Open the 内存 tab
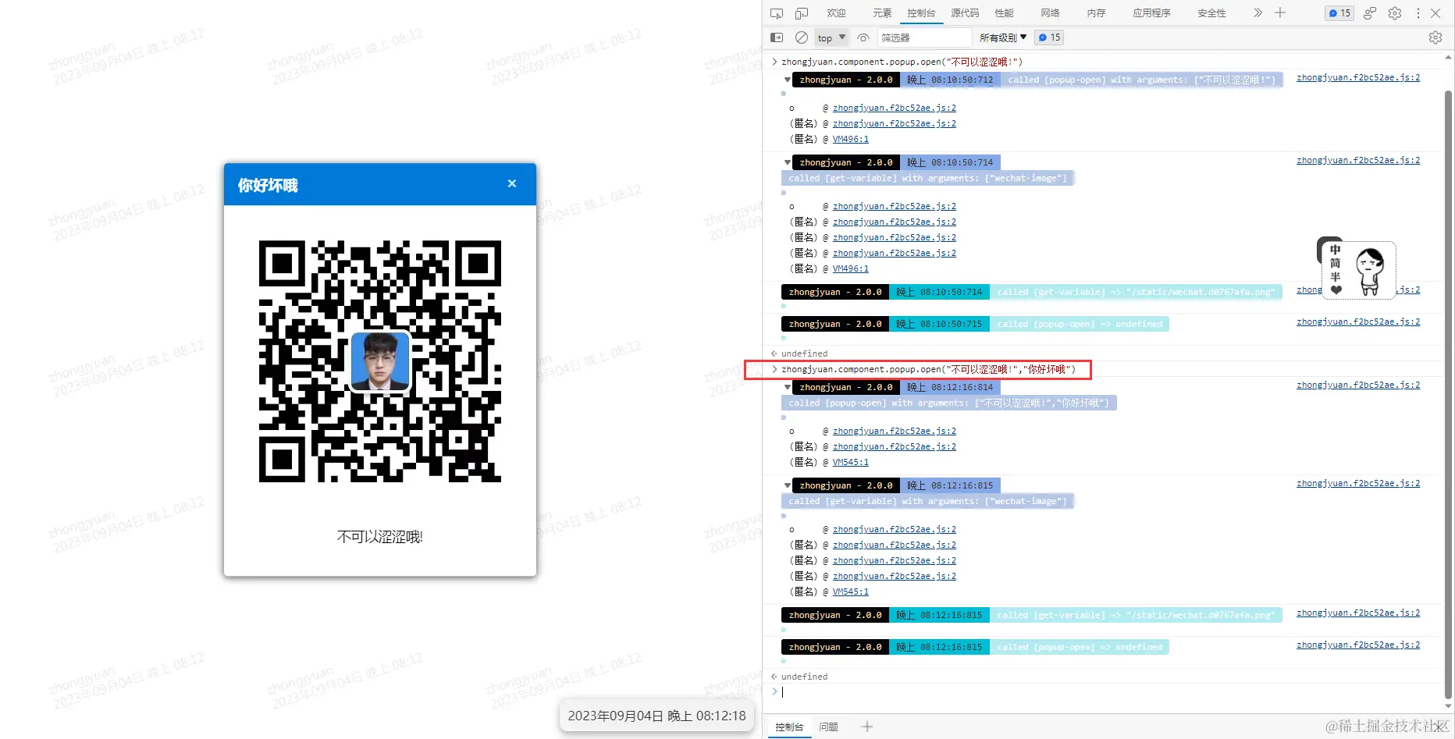The width and height of the screenshot is (1455, 739). (x=1097, y=13)
